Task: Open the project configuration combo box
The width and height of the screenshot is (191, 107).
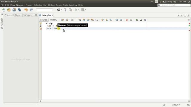Action: pyautogui.click(x=46, y=10)
